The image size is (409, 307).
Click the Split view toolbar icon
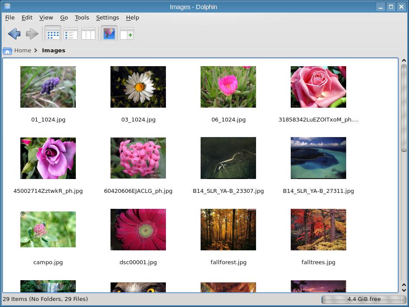point(127,34)
